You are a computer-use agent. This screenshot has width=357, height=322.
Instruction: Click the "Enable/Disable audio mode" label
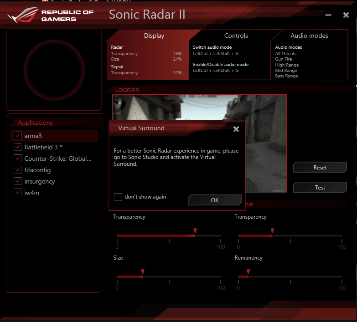click(221, 65)
